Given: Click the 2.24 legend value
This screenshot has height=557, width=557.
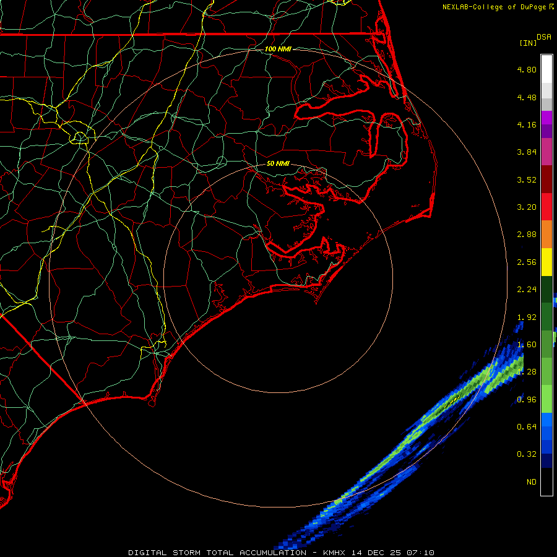Looking at the screenshot, I should (x=527, y=290).
